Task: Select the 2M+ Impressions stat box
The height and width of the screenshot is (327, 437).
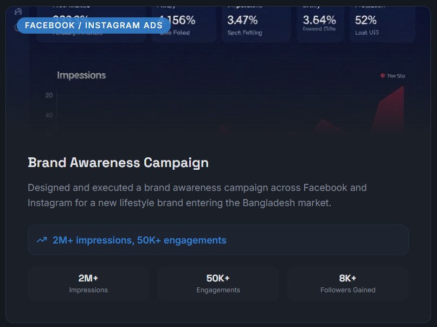Action: 88,284
